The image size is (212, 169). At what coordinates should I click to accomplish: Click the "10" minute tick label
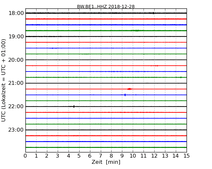tap(133, 156)
